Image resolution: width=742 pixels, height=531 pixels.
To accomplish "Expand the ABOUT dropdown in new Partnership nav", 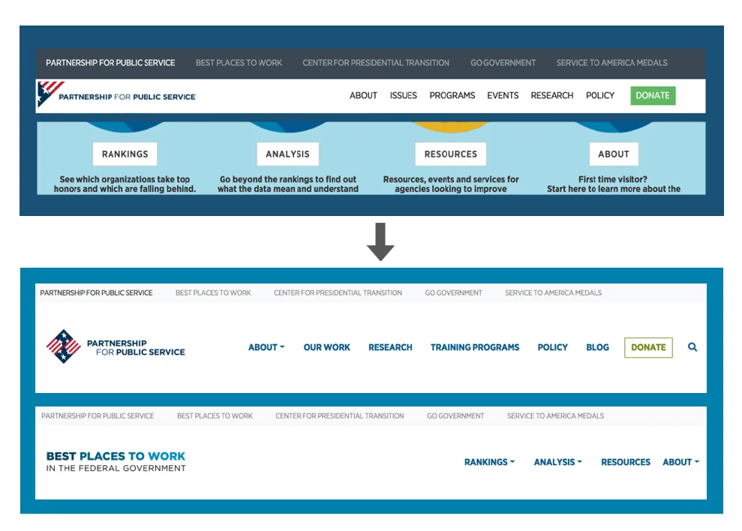I will pyautogui.click(x=266, y=347).
